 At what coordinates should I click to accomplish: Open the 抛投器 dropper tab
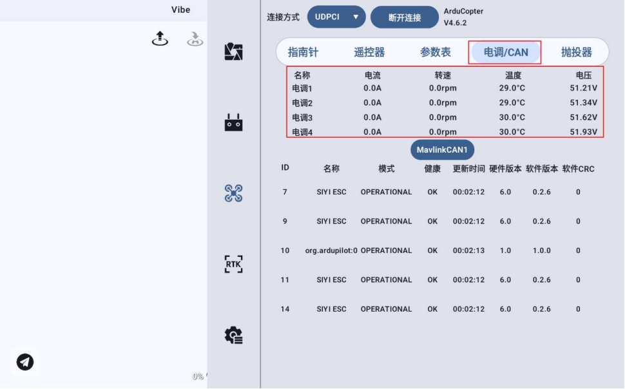click(576, 53)
